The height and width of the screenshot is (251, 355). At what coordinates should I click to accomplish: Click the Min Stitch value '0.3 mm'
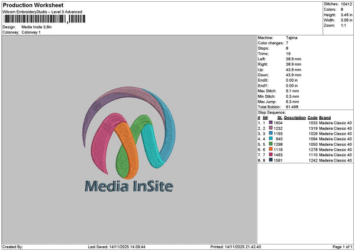(292, 96)
